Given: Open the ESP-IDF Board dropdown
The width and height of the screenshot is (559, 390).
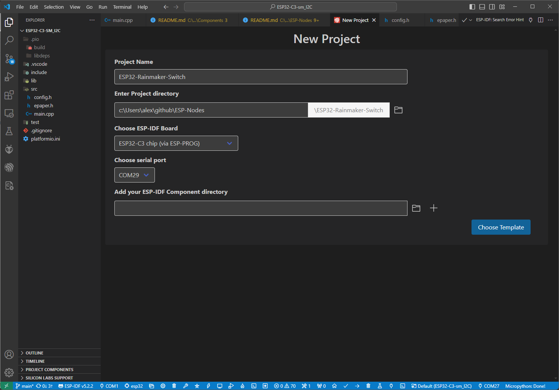Looking at the screenshot, I should 176,143.
